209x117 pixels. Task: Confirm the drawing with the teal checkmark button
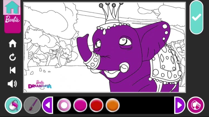click(196, 17)
